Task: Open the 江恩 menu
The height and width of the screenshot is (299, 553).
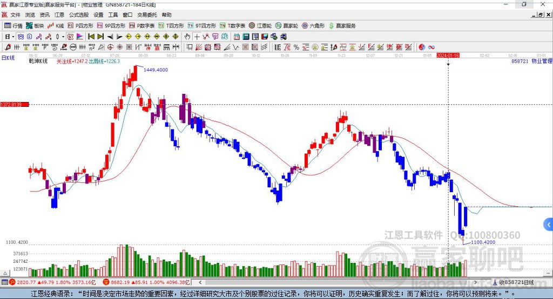Action: point(59,15)
